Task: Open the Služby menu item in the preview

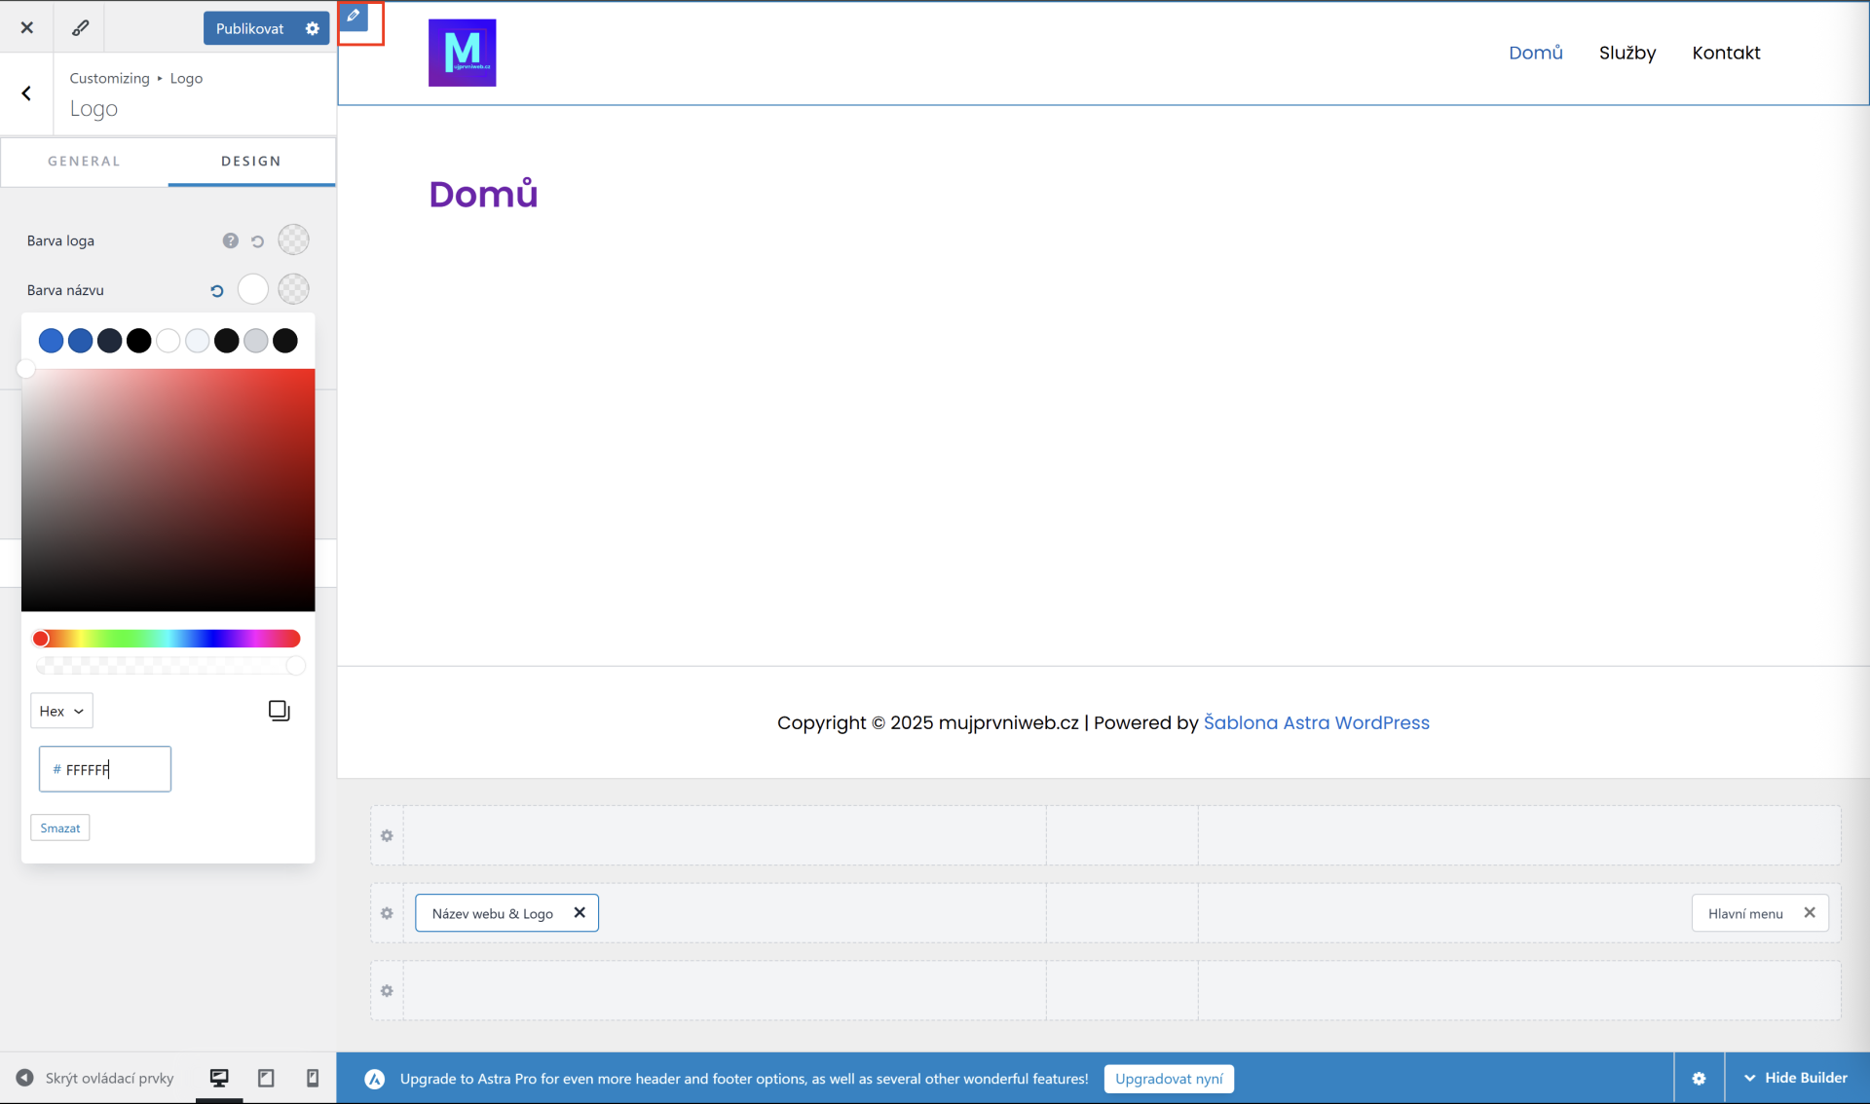Action: pos(1627,53)
